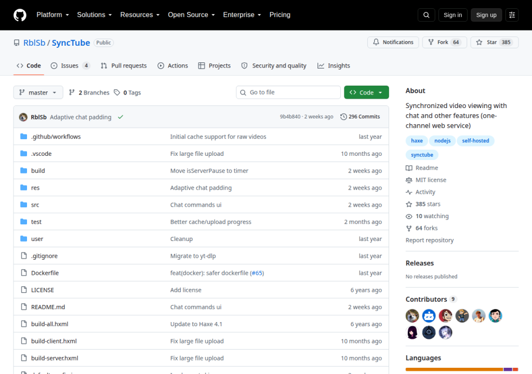Screen dimensions: 532x374
Task: Select the self-hosted topic tag
Action: (475, 140)
